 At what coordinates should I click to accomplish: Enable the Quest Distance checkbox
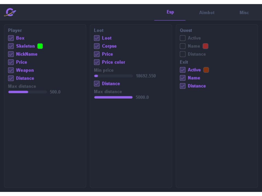coord(183,54)
